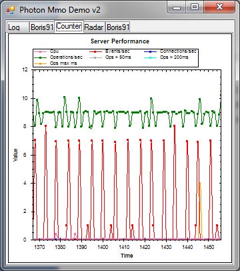This screenshot has height=271, width=240.
Task: Switch to the Boris91 tab after Radar
Action: 118,27
